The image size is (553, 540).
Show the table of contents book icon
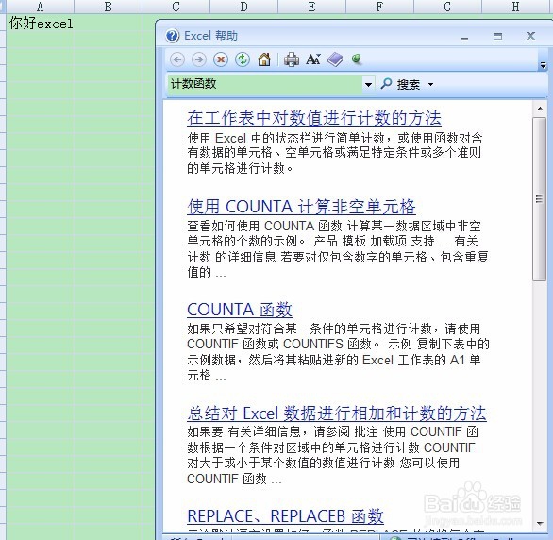point(335,59)
